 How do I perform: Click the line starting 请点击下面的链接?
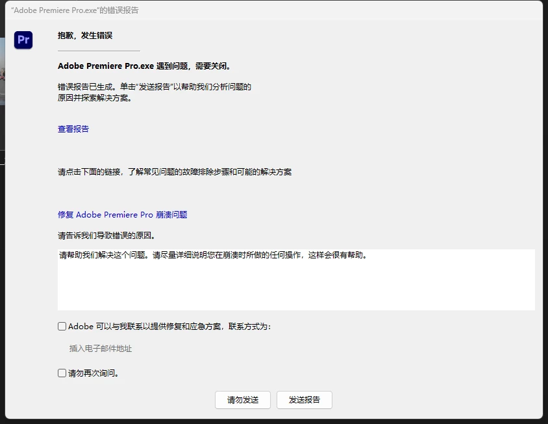point(175,172)
